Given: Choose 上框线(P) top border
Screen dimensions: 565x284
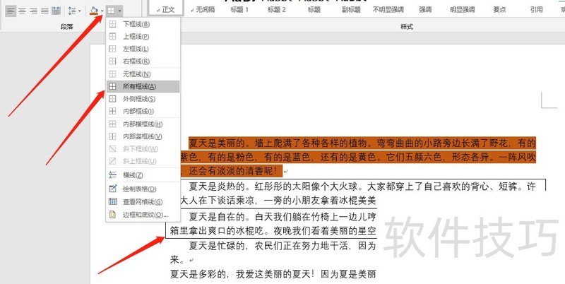Looking at the screenshot, I should pos(143,37).
